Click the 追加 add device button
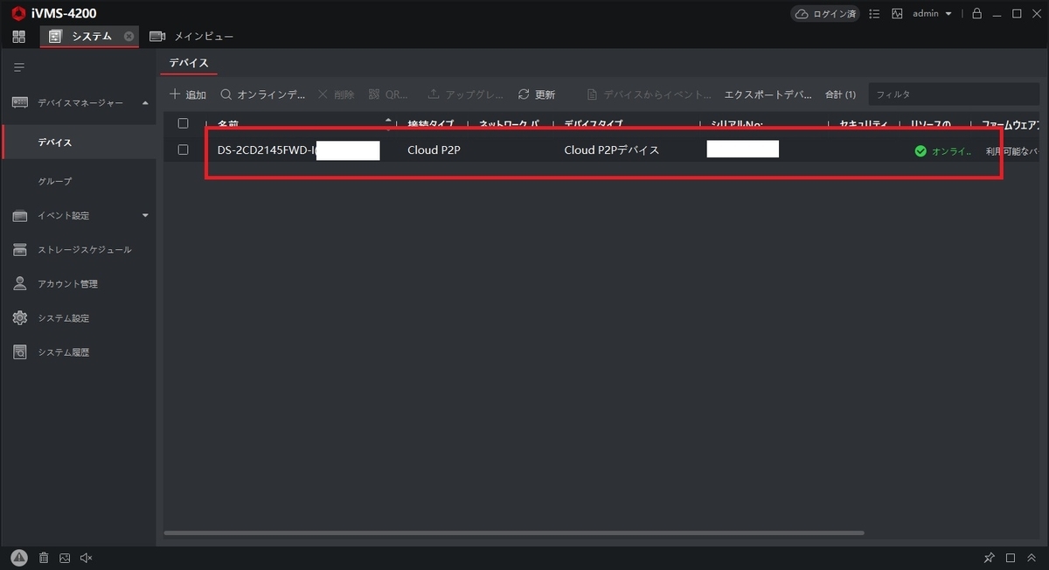Viewport: 1049px width, 570px height. coord(188,94)
